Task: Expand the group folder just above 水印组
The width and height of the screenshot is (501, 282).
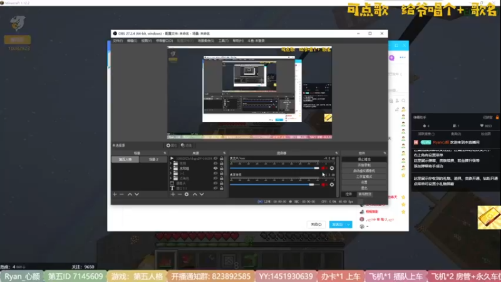Action: pyautogui.click(x=171, y=164)
